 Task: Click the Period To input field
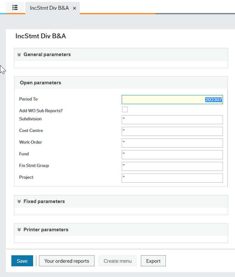(172, 100)
